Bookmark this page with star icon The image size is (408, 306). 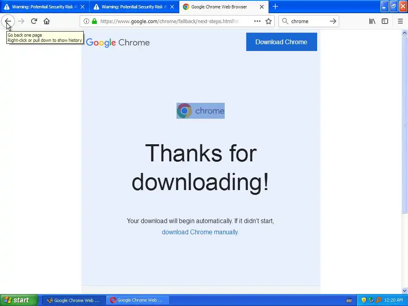[269, 22]
